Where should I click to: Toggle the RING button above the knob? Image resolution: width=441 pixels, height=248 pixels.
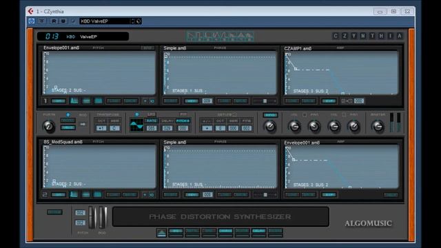[270, 115]
